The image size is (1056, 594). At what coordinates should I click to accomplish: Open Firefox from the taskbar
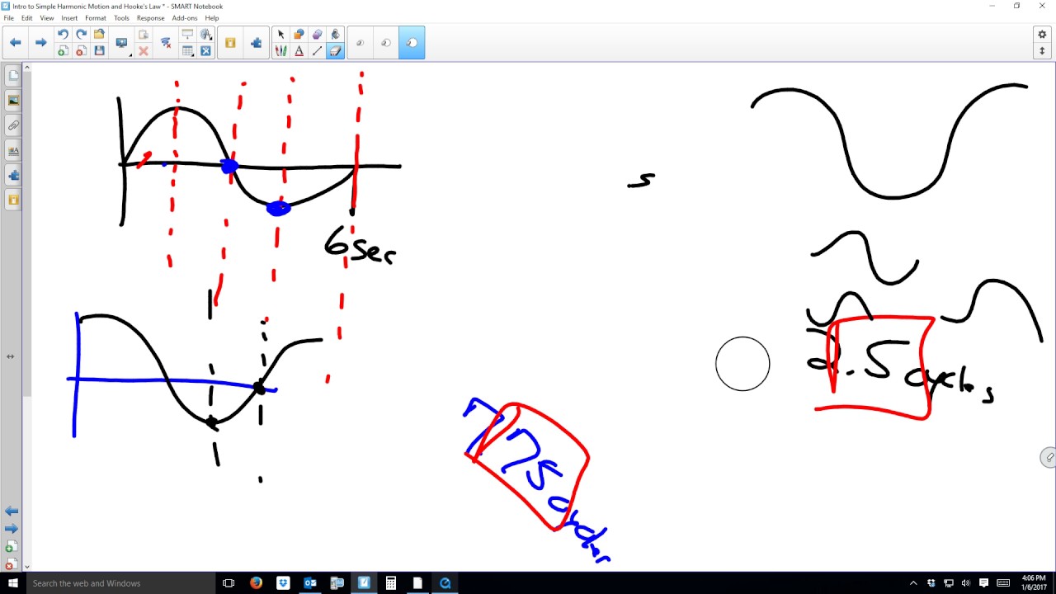256,583
